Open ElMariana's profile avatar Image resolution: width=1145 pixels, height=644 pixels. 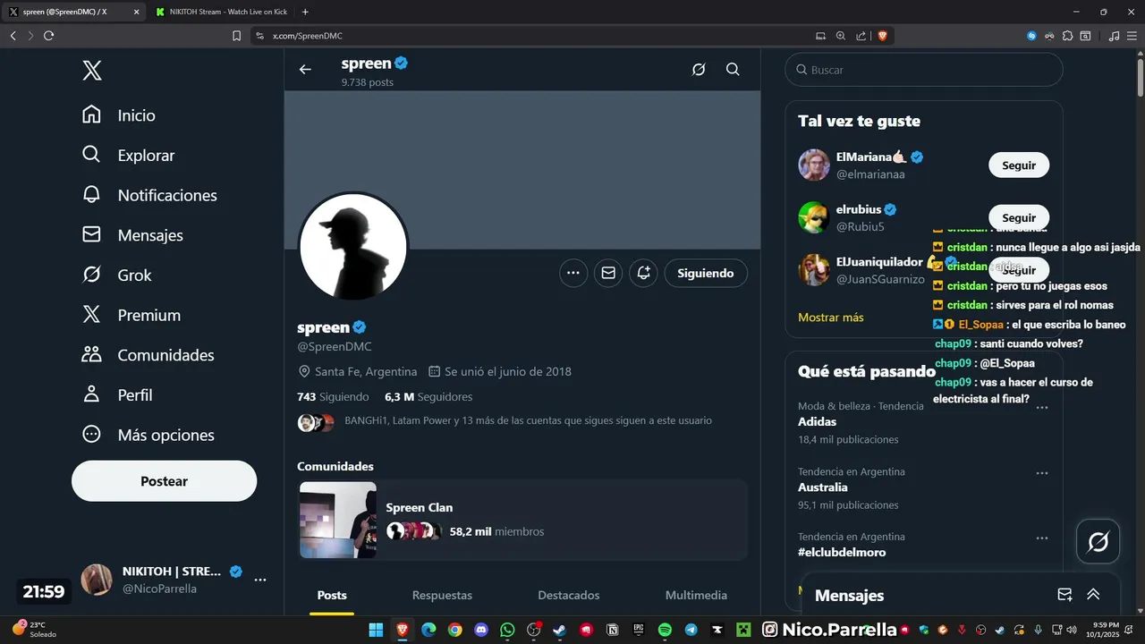(x=814, y=165)
